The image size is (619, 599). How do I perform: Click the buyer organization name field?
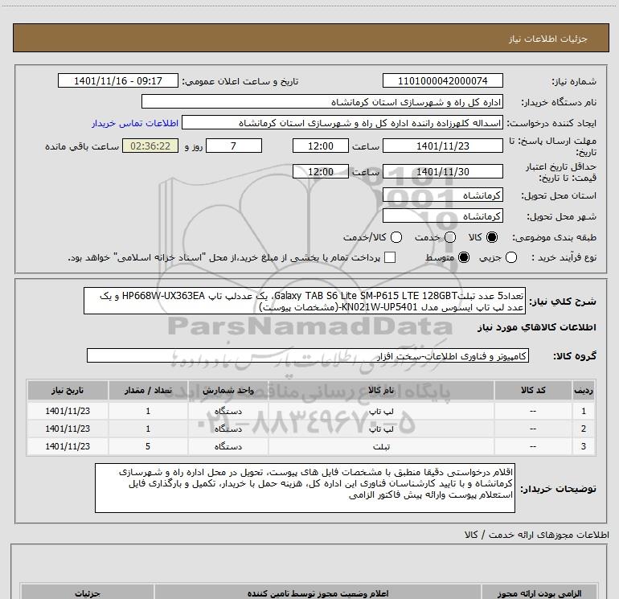tap(322, 101)
